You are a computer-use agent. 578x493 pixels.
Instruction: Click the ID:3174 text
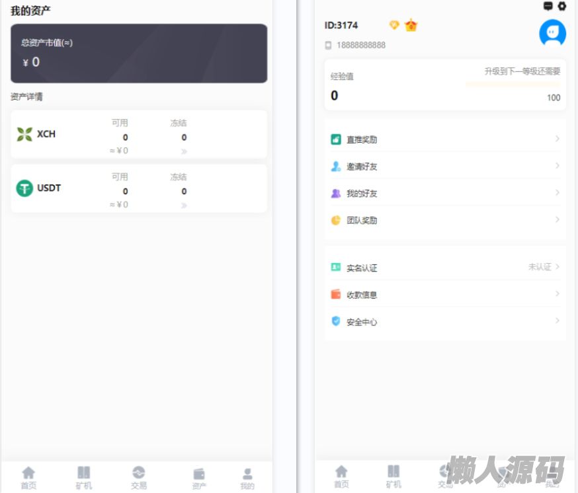[341, 25]
